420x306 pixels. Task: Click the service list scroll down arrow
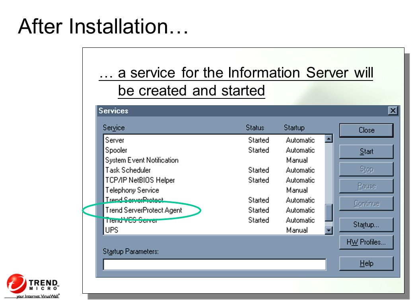coord(329,230)
